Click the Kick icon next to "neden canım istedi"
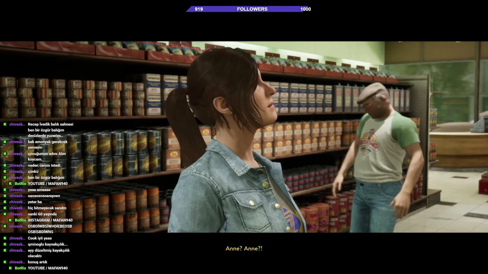The image size is (488, 274). pyautogui.click(x=5, y=166)
